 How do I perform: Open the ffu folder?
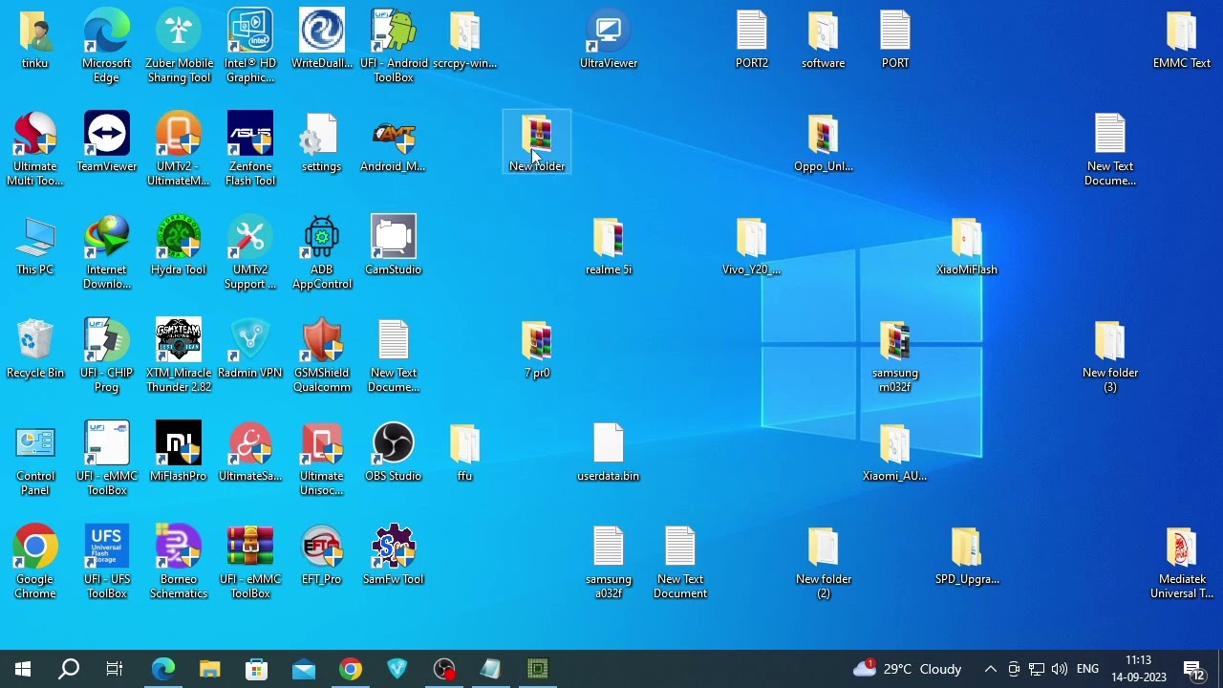pyautogui.click(x=465, y=453)
